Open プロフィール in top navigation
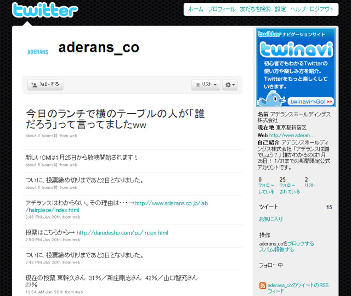This screenshot has height=296, width=351. coord(222,9)
